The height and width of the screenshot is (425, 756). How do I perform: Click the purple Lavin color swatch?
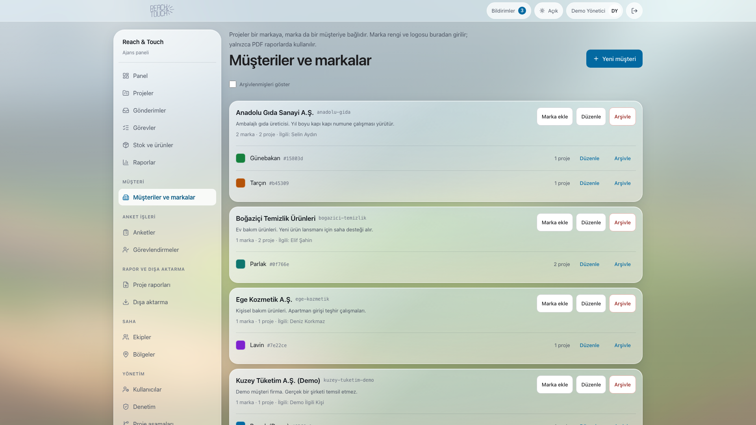coord(241,345)
